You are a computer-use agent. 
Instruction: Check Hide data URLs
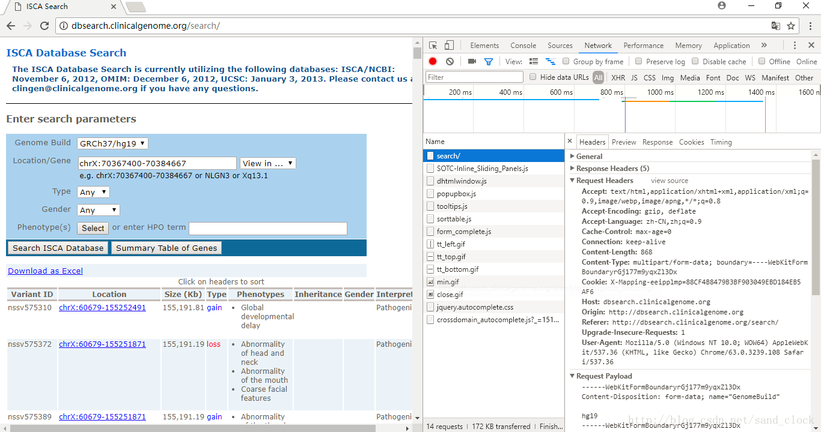coord(533,77)
